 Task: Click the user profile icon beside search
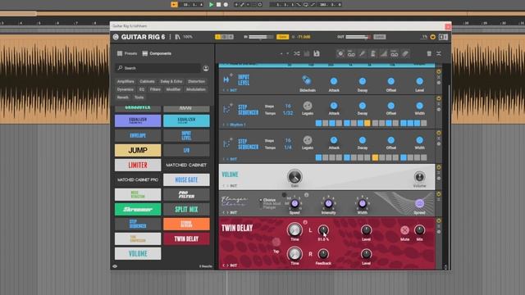[x=206, y=68]
